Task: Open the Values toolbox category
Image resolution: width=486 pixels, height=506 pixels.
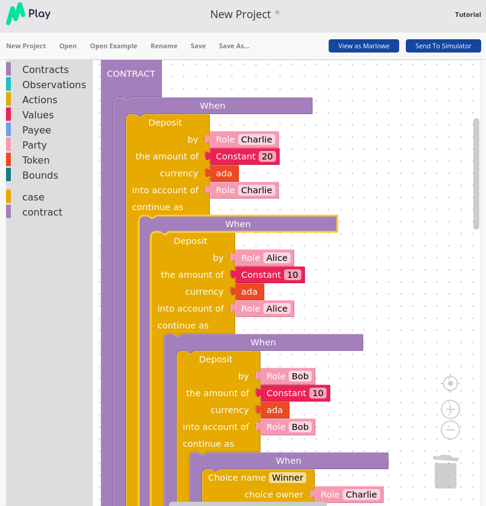Action: (x=38, y=115)
